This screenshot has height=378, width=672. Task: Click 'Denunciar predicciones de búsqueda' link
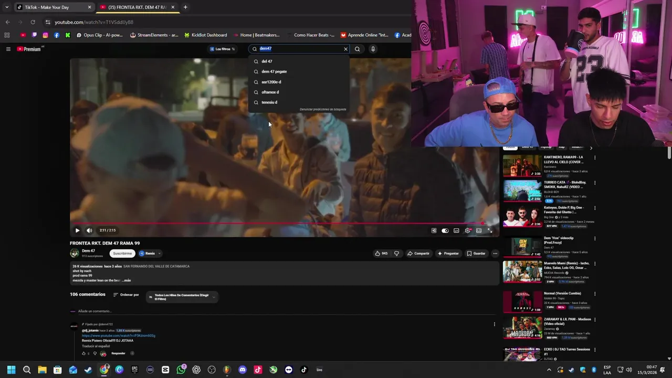click(323, 109)
